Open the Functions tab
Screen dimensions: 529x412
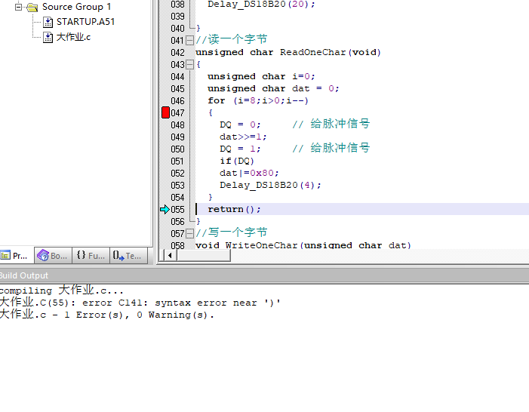(91, 256)
